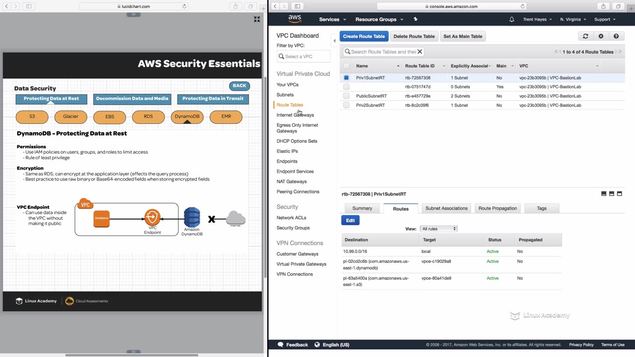
Task: Open the Main column filter arrow
Action: pos(512,66)
